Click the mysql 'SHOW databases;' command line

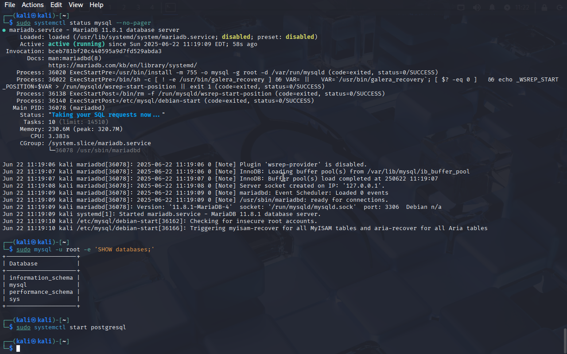[85, 250]
